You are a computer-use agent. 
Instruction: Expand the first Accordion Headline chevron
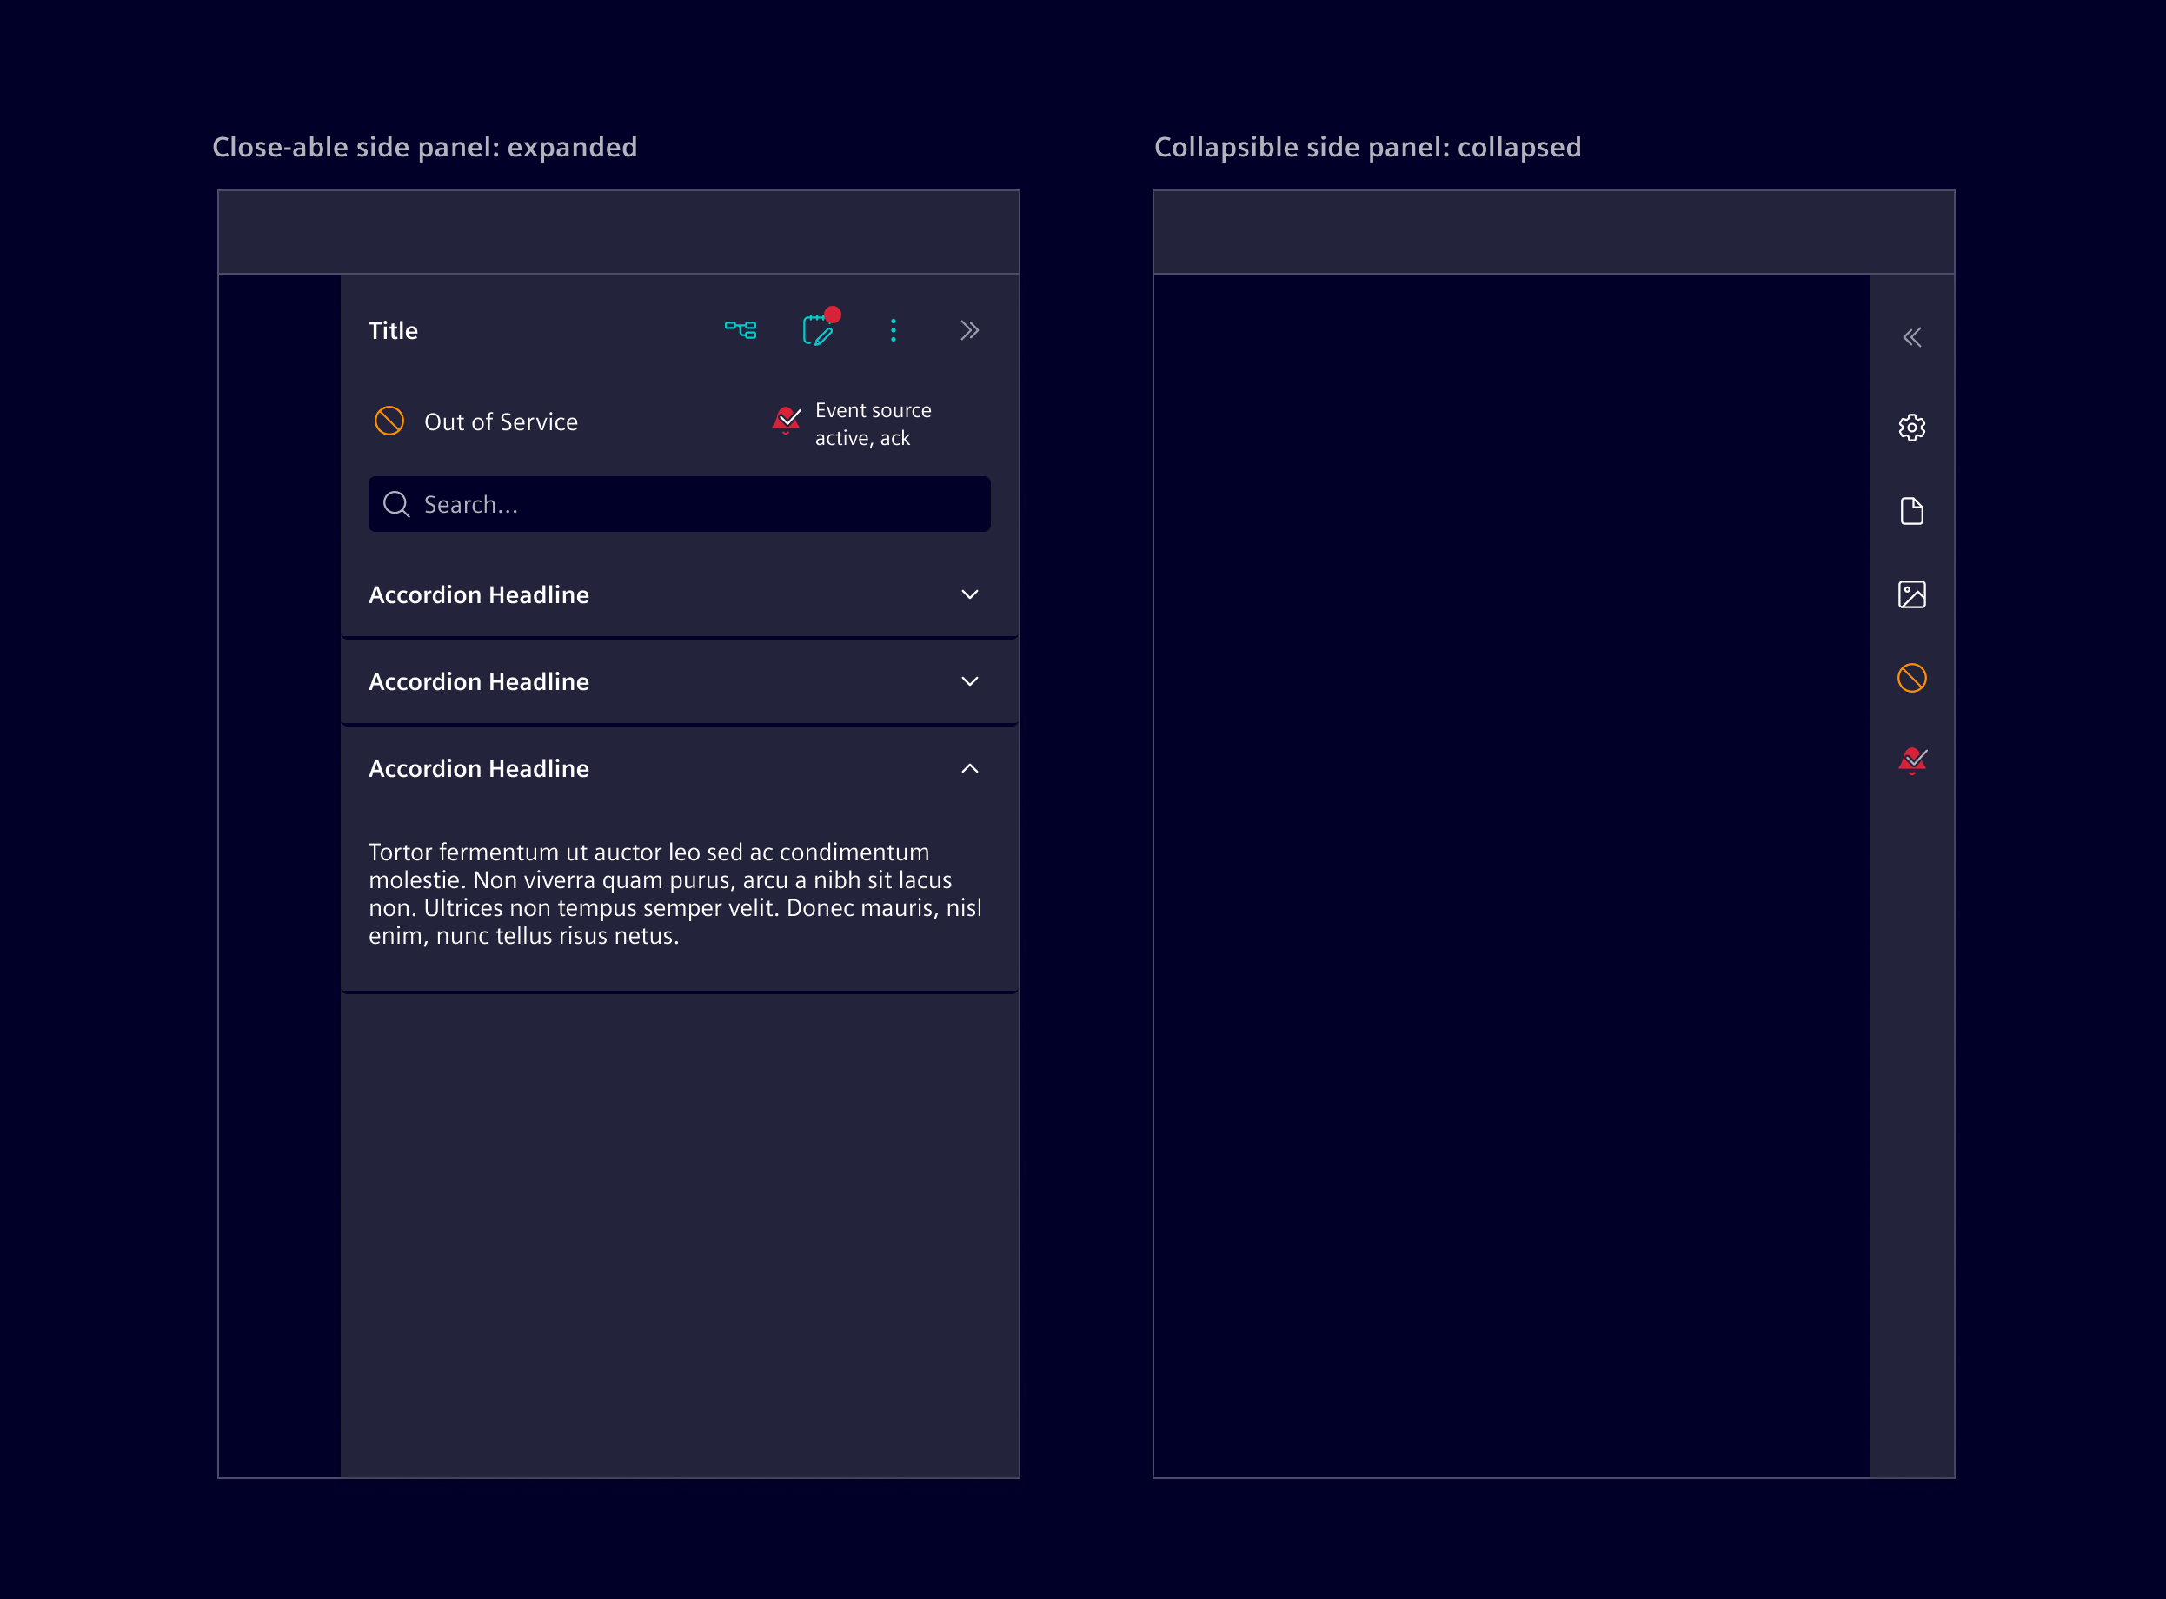(970, 594)
